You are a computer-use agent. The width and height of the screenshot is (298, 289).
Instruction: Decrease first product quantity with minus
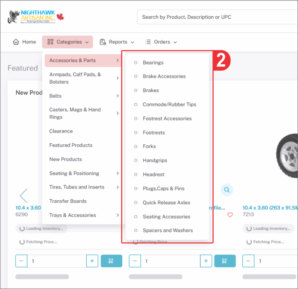click(x=21, y=261)
